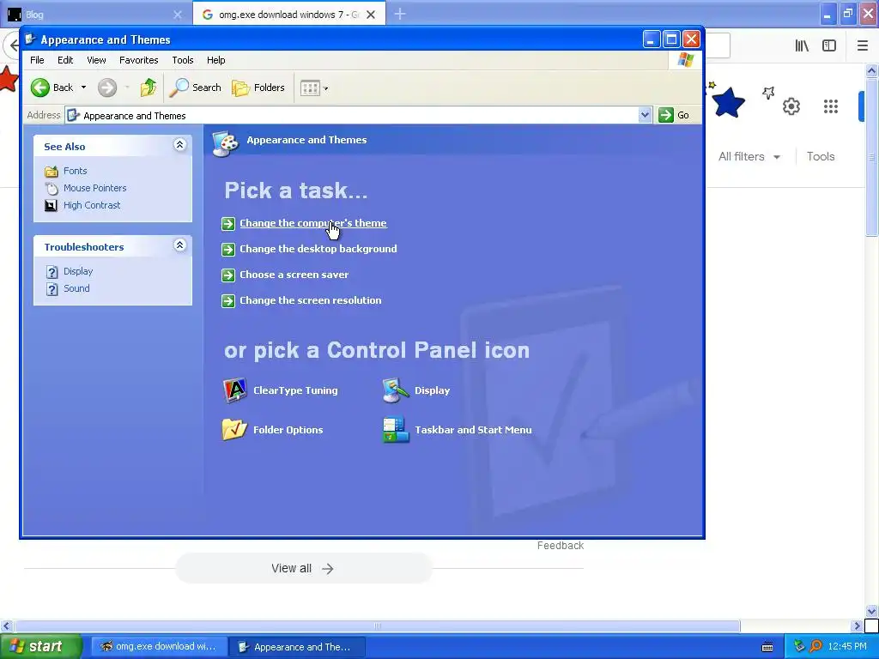Click View all button in browser
879x659 pixels.
pyautogui.click(x=303, y=568)
